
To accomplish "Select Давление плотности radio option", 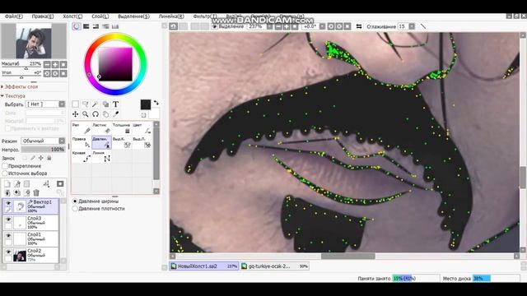I will click(75, 208).
